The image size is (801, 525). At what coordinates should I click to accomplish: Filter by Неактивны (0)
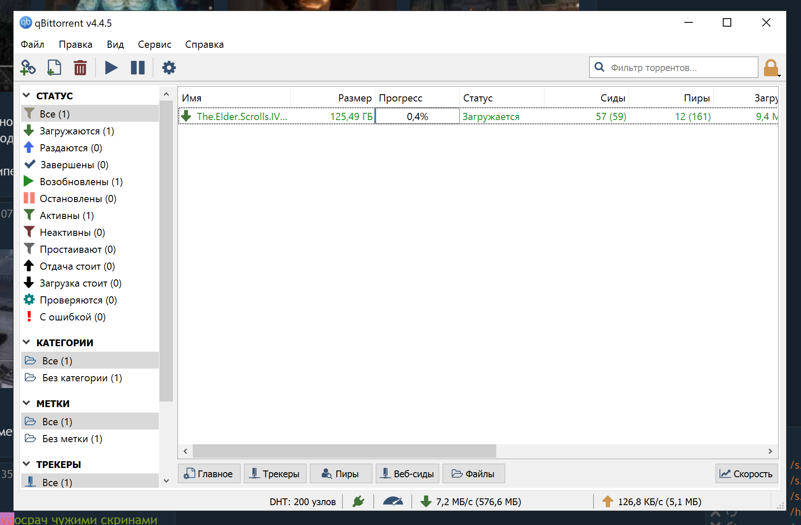coord(90,232)
